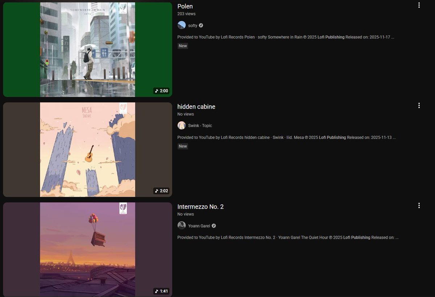Open the Intermezzo No. 2 video thumbnail
The image size is (435, 297).
pyautogui.click(x=87, y=250)
